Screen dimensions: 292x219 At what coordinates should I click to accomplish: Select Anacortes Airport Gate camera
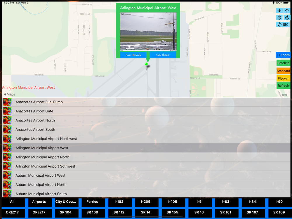(x=146, y=111)
